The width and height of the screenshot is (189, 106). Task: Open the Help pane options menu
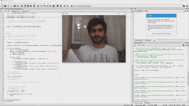pyautogui.click(x=188, y=11)
